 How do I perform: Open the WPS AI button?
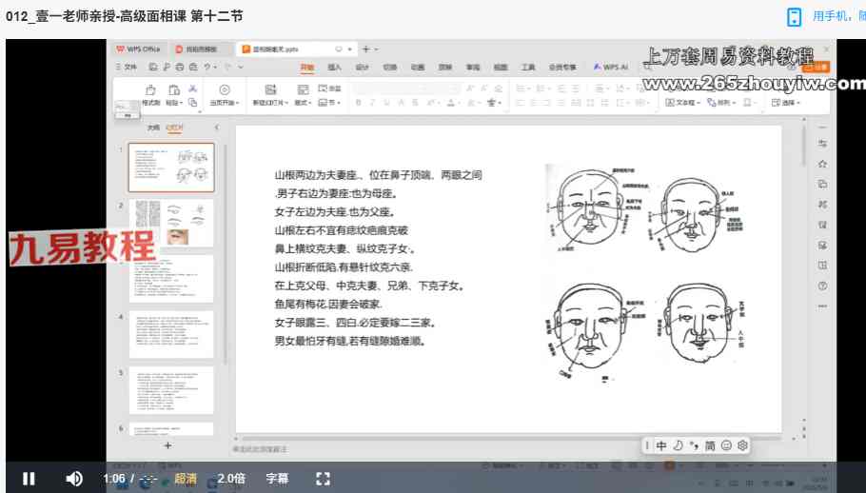610,68
